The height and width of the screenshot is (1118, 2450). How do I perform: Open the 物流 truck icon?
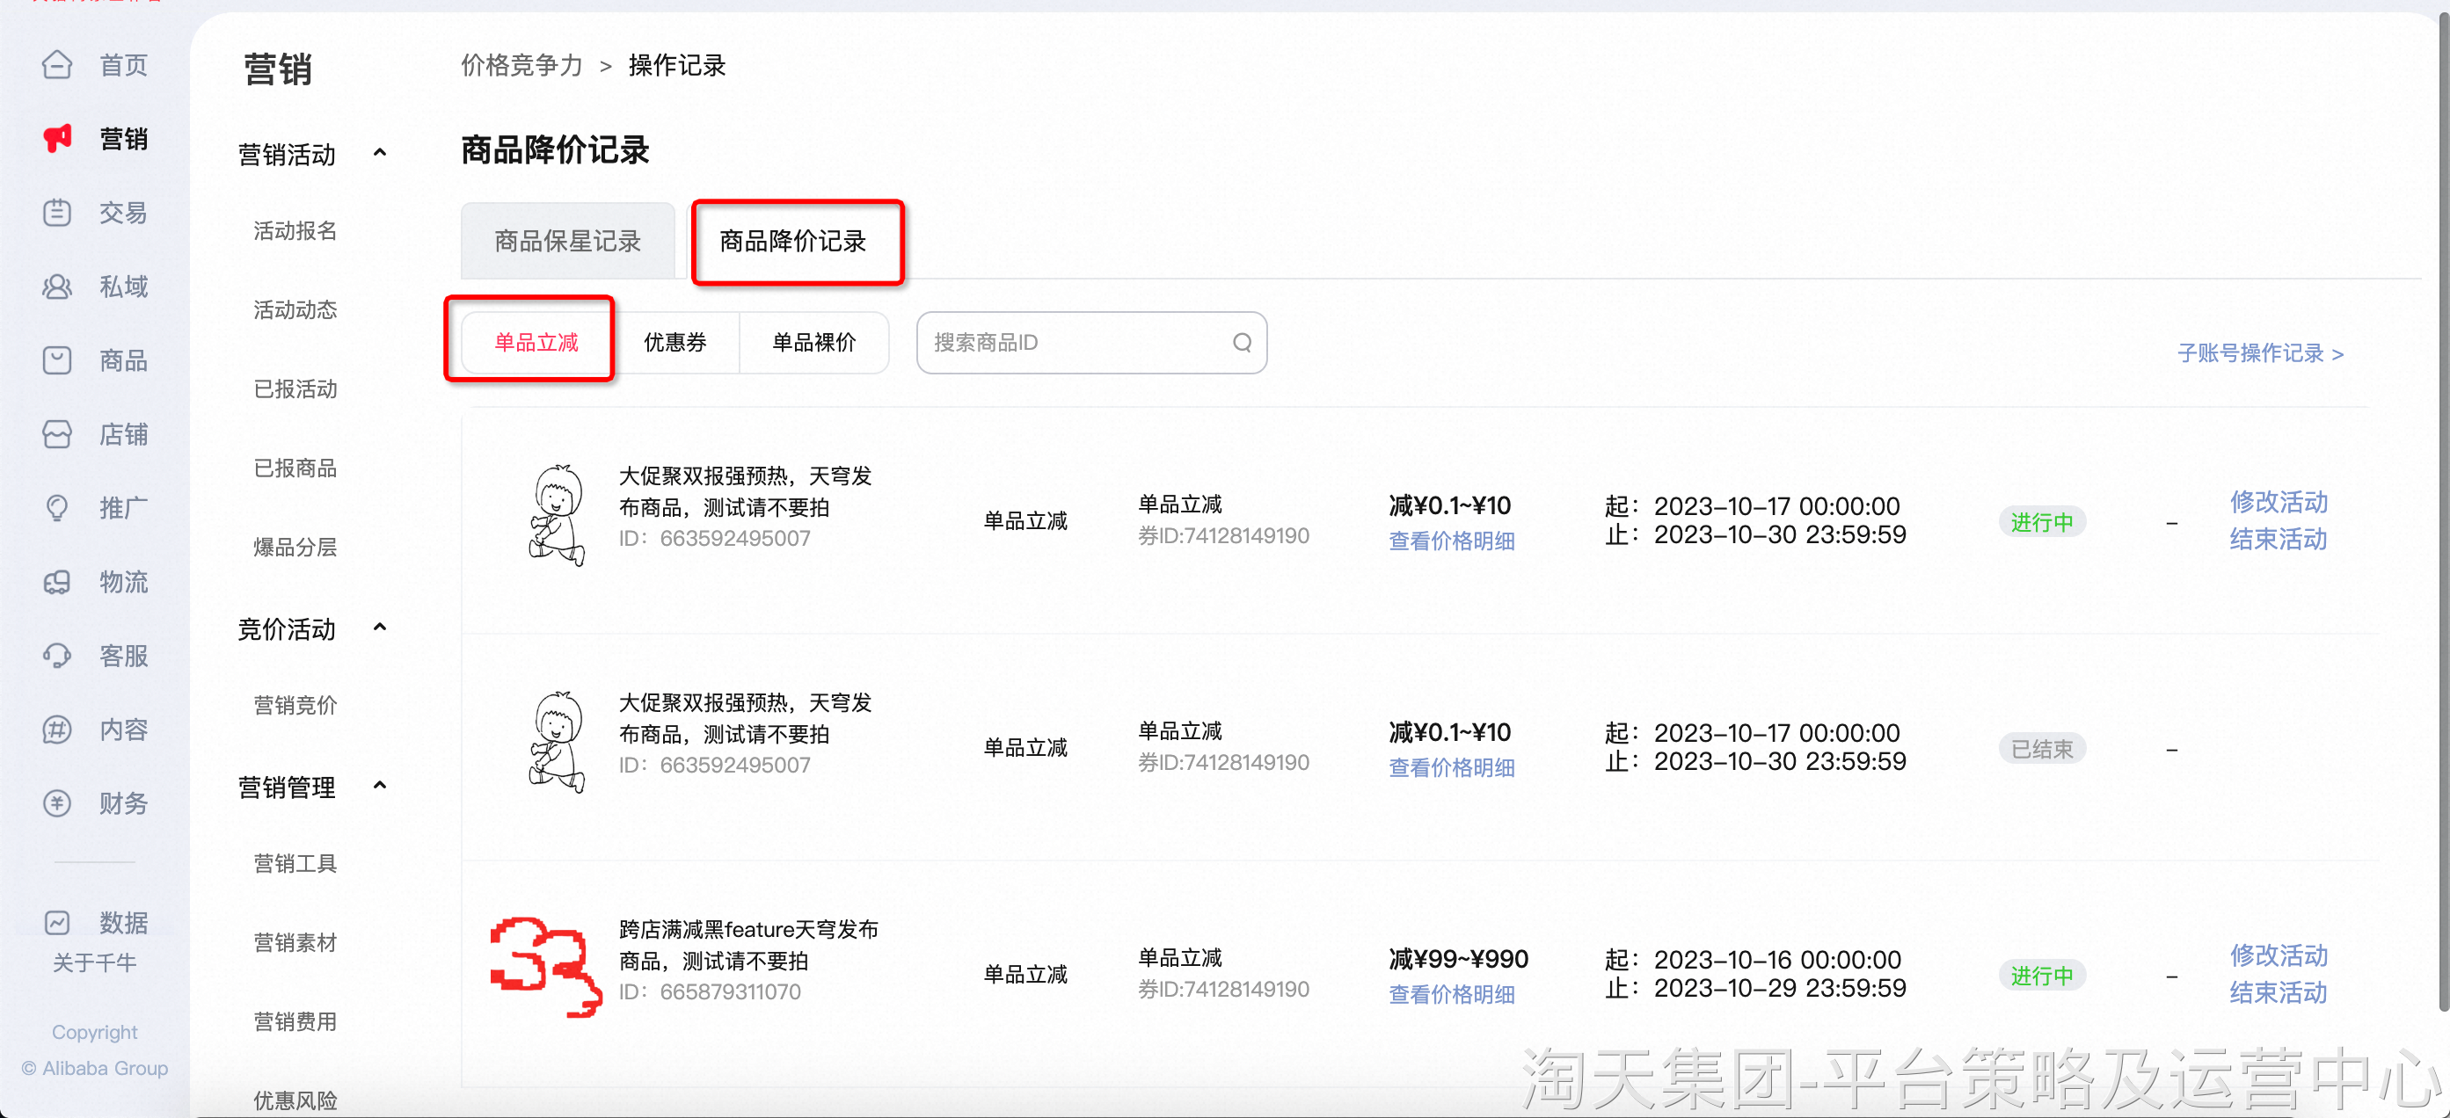pos(57,582)
